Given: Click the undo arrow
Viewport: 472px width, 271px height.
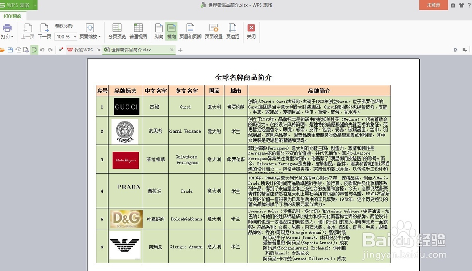Looking at the screenshot, I should [x=42, y=50].
